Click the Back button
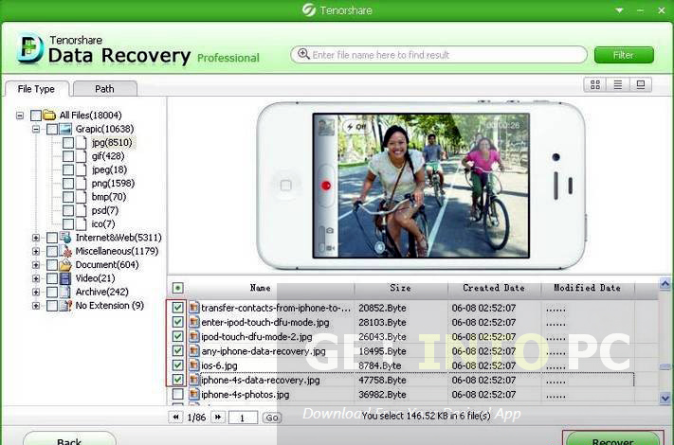 tap(69, 439)
